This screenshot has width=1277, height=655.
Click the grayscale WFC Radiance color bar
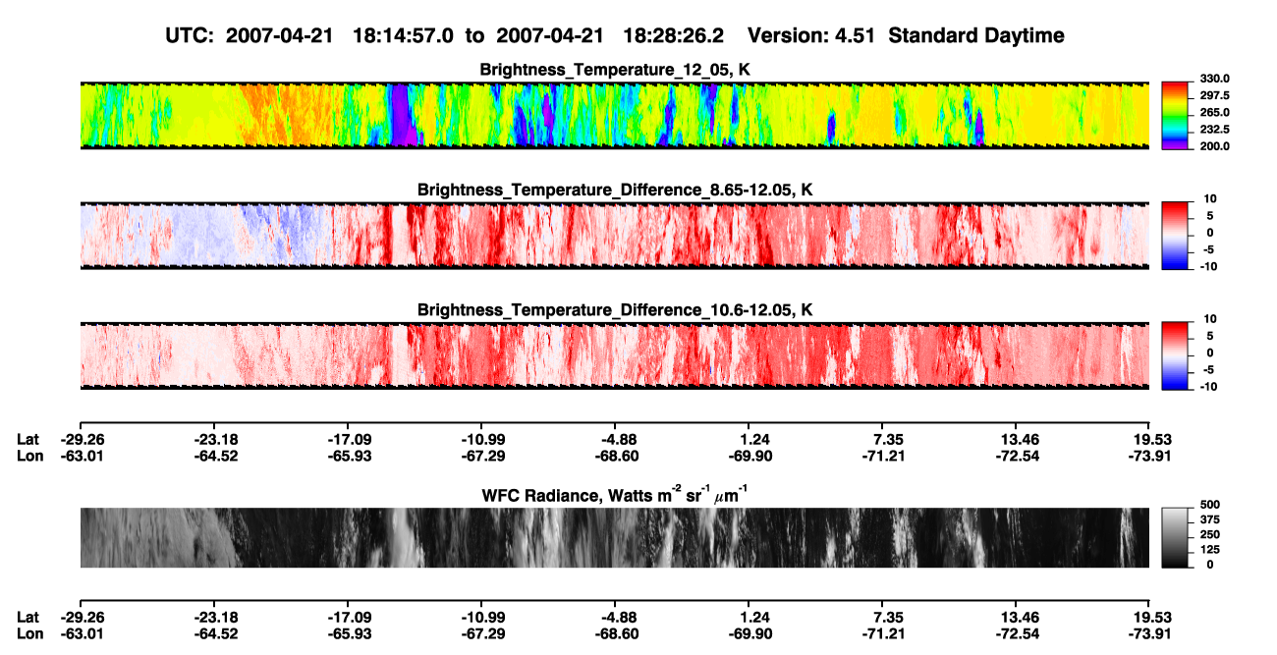1175,537
